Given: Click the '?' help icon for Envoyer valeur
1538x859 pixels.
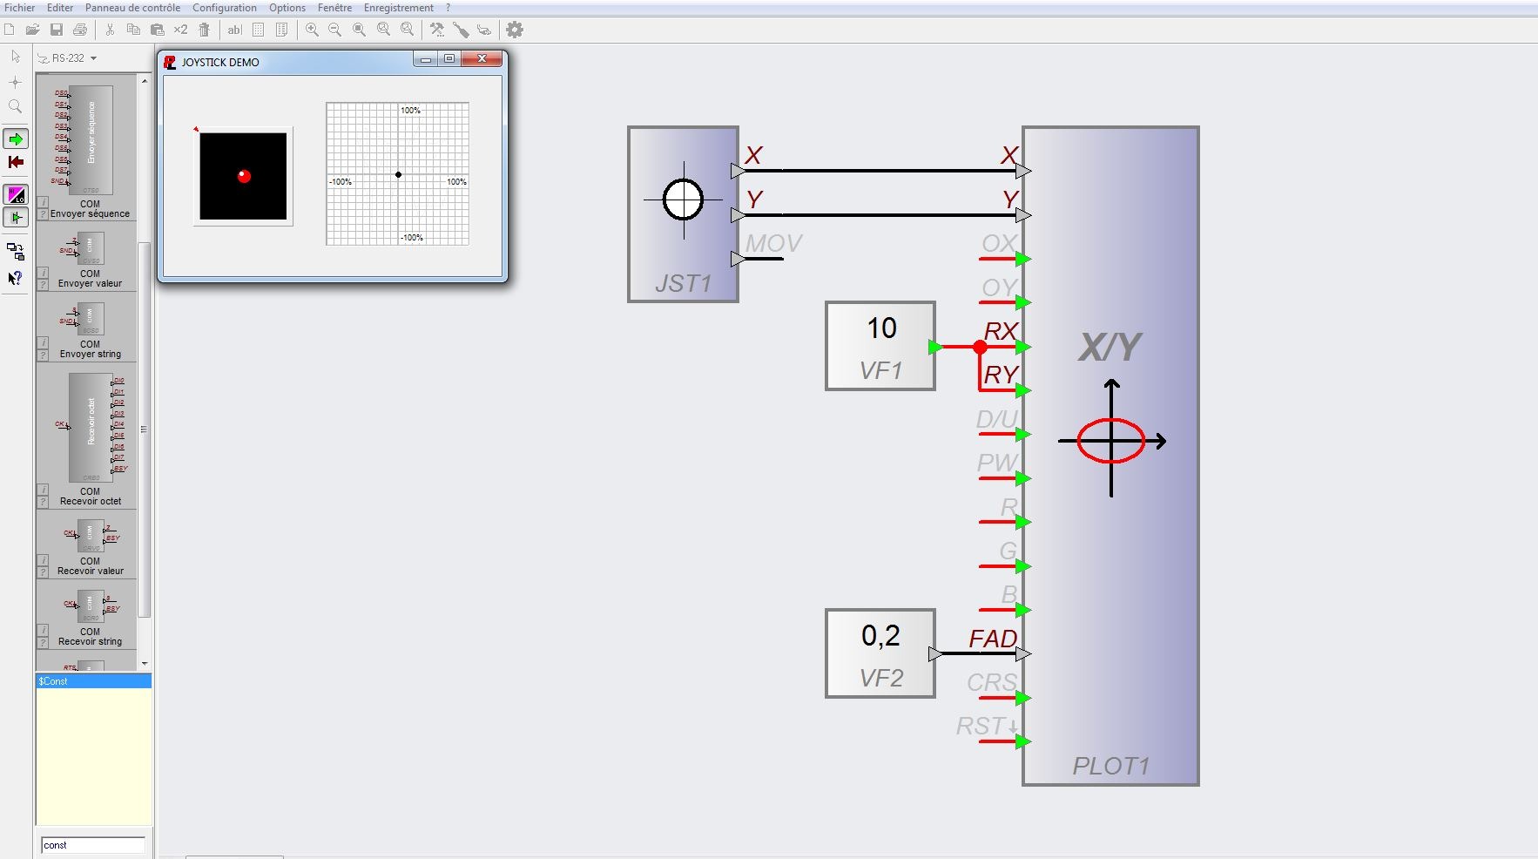Looking at the screenshot, I should (43, 284).
